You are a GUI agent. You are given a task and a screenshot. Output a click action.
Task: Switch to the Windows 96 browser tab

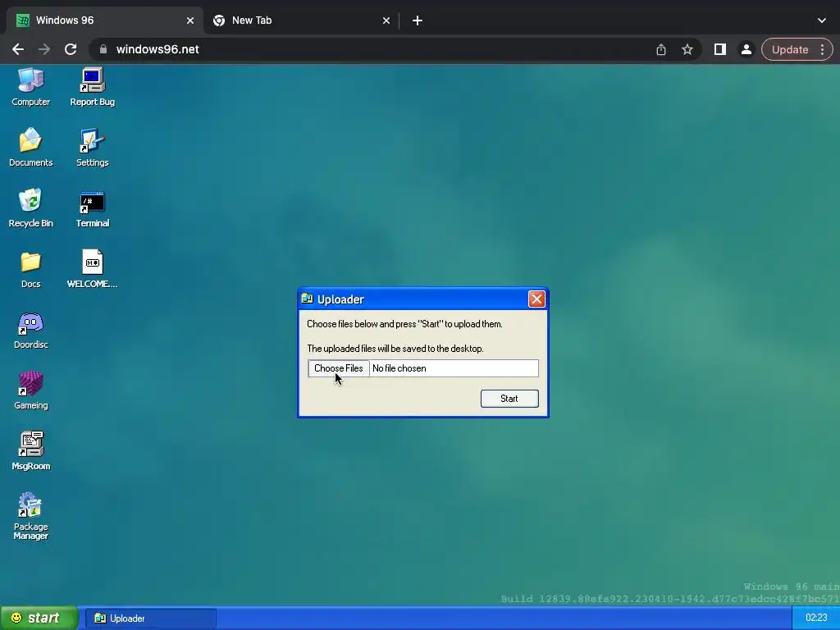104,21
